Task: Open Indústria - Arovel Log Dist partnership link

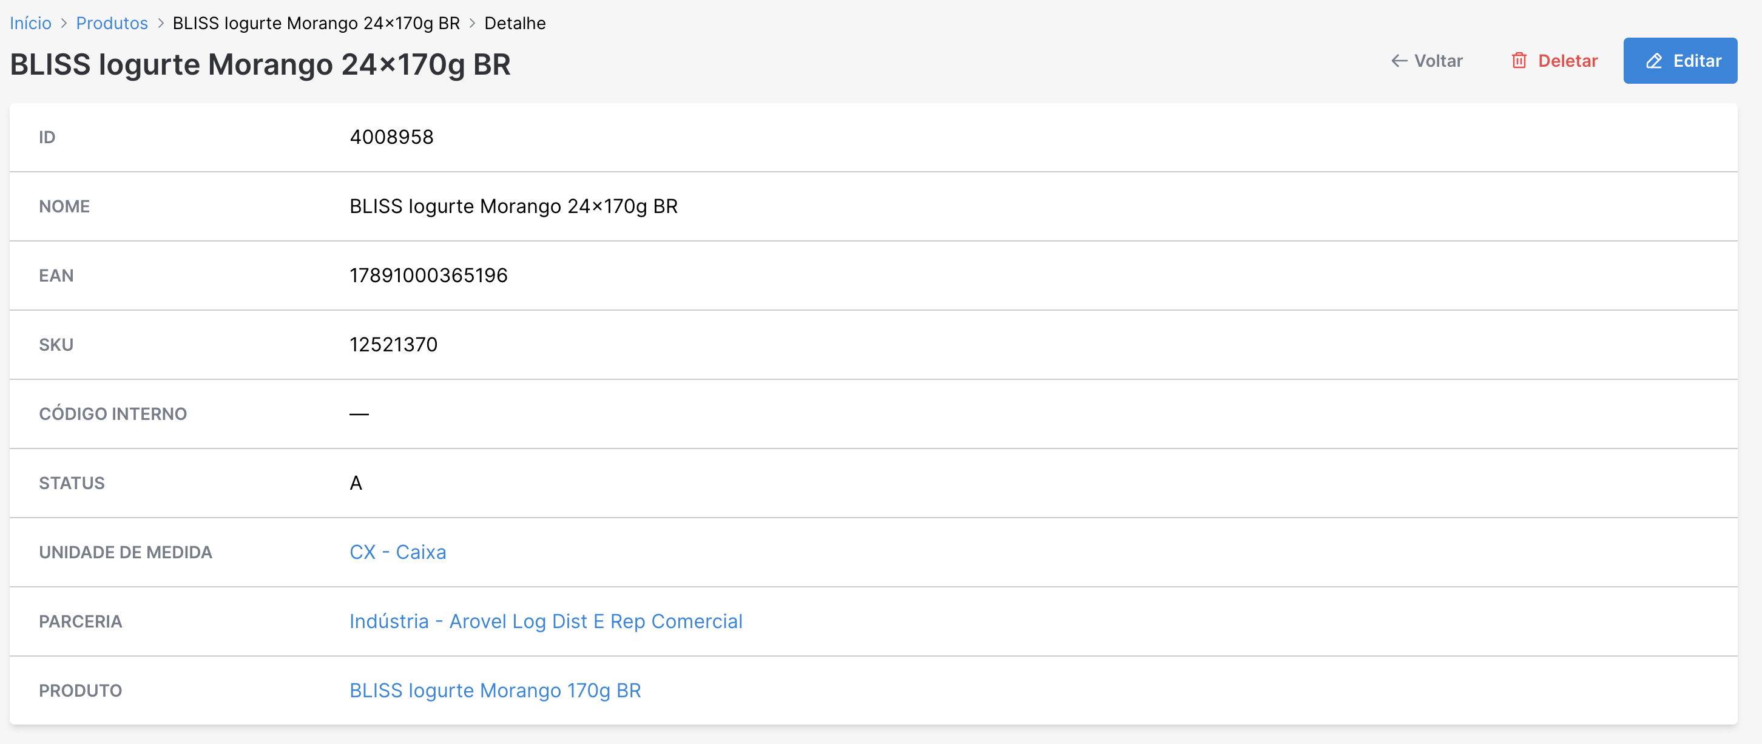Action: click(545, 621)
